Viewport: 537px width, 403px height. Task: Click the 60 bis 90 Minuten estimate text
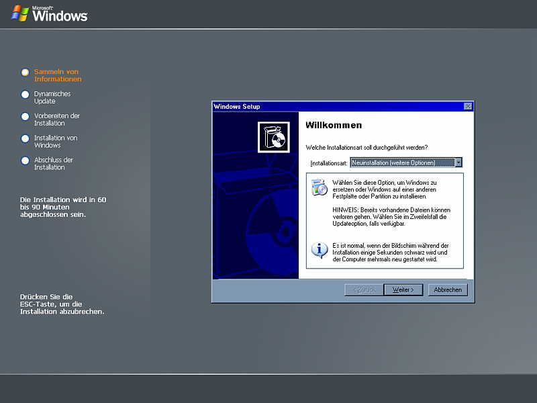pos(63,207)
